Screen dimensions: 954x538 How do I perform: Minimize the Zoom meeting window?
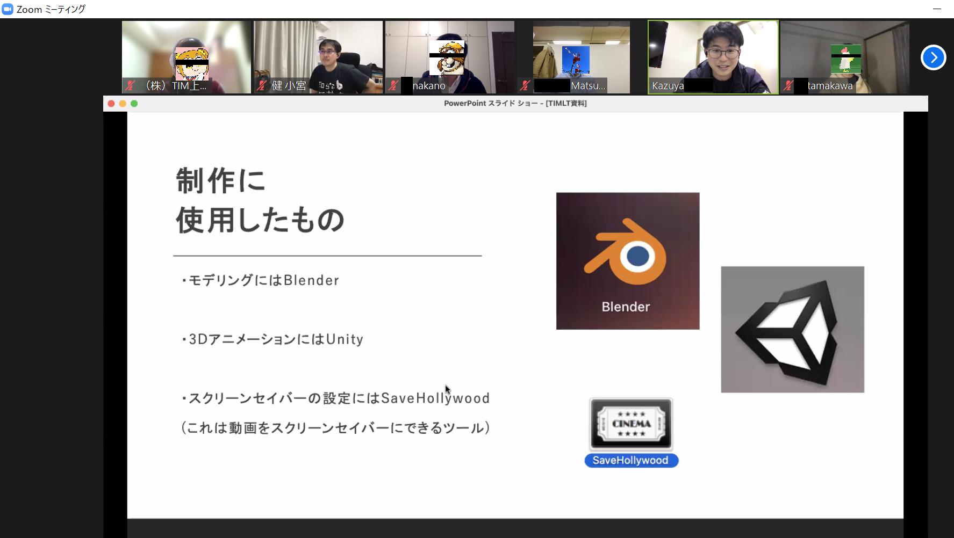coord(937,9)
